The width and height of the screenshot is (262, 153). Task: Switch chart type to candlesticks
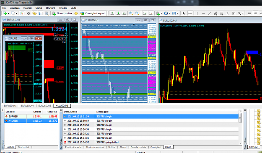tap(118, 13)
